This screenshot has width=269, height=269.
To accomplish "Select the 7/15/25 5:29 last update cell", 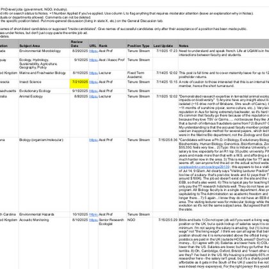I will tap(165, 243).
